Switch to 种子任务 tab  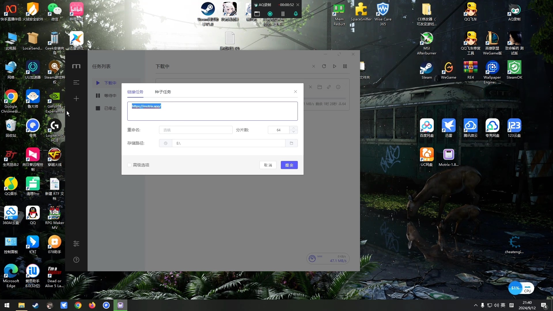point(162,92)
